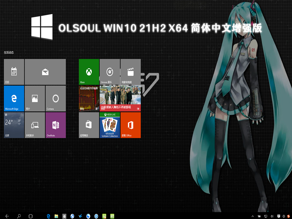Open the Groove 音乐 tile
This screenshot has height=219, width=292.
click(109, 72)
